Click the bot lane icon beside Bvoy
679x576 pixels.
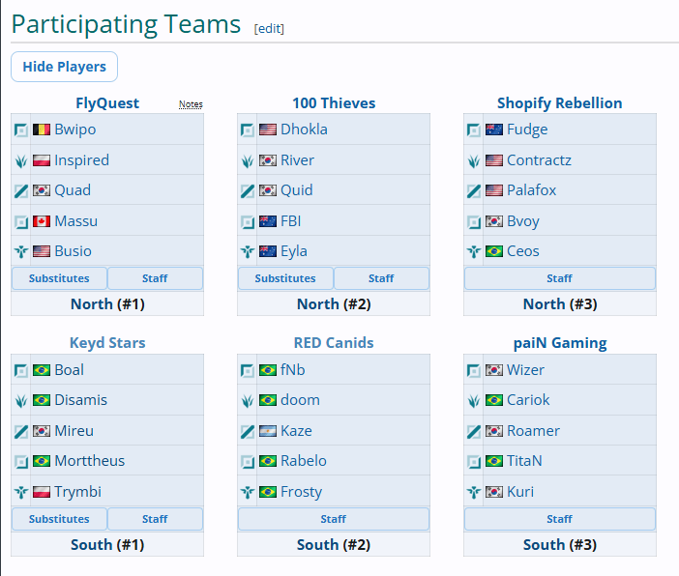pos(474,222)
